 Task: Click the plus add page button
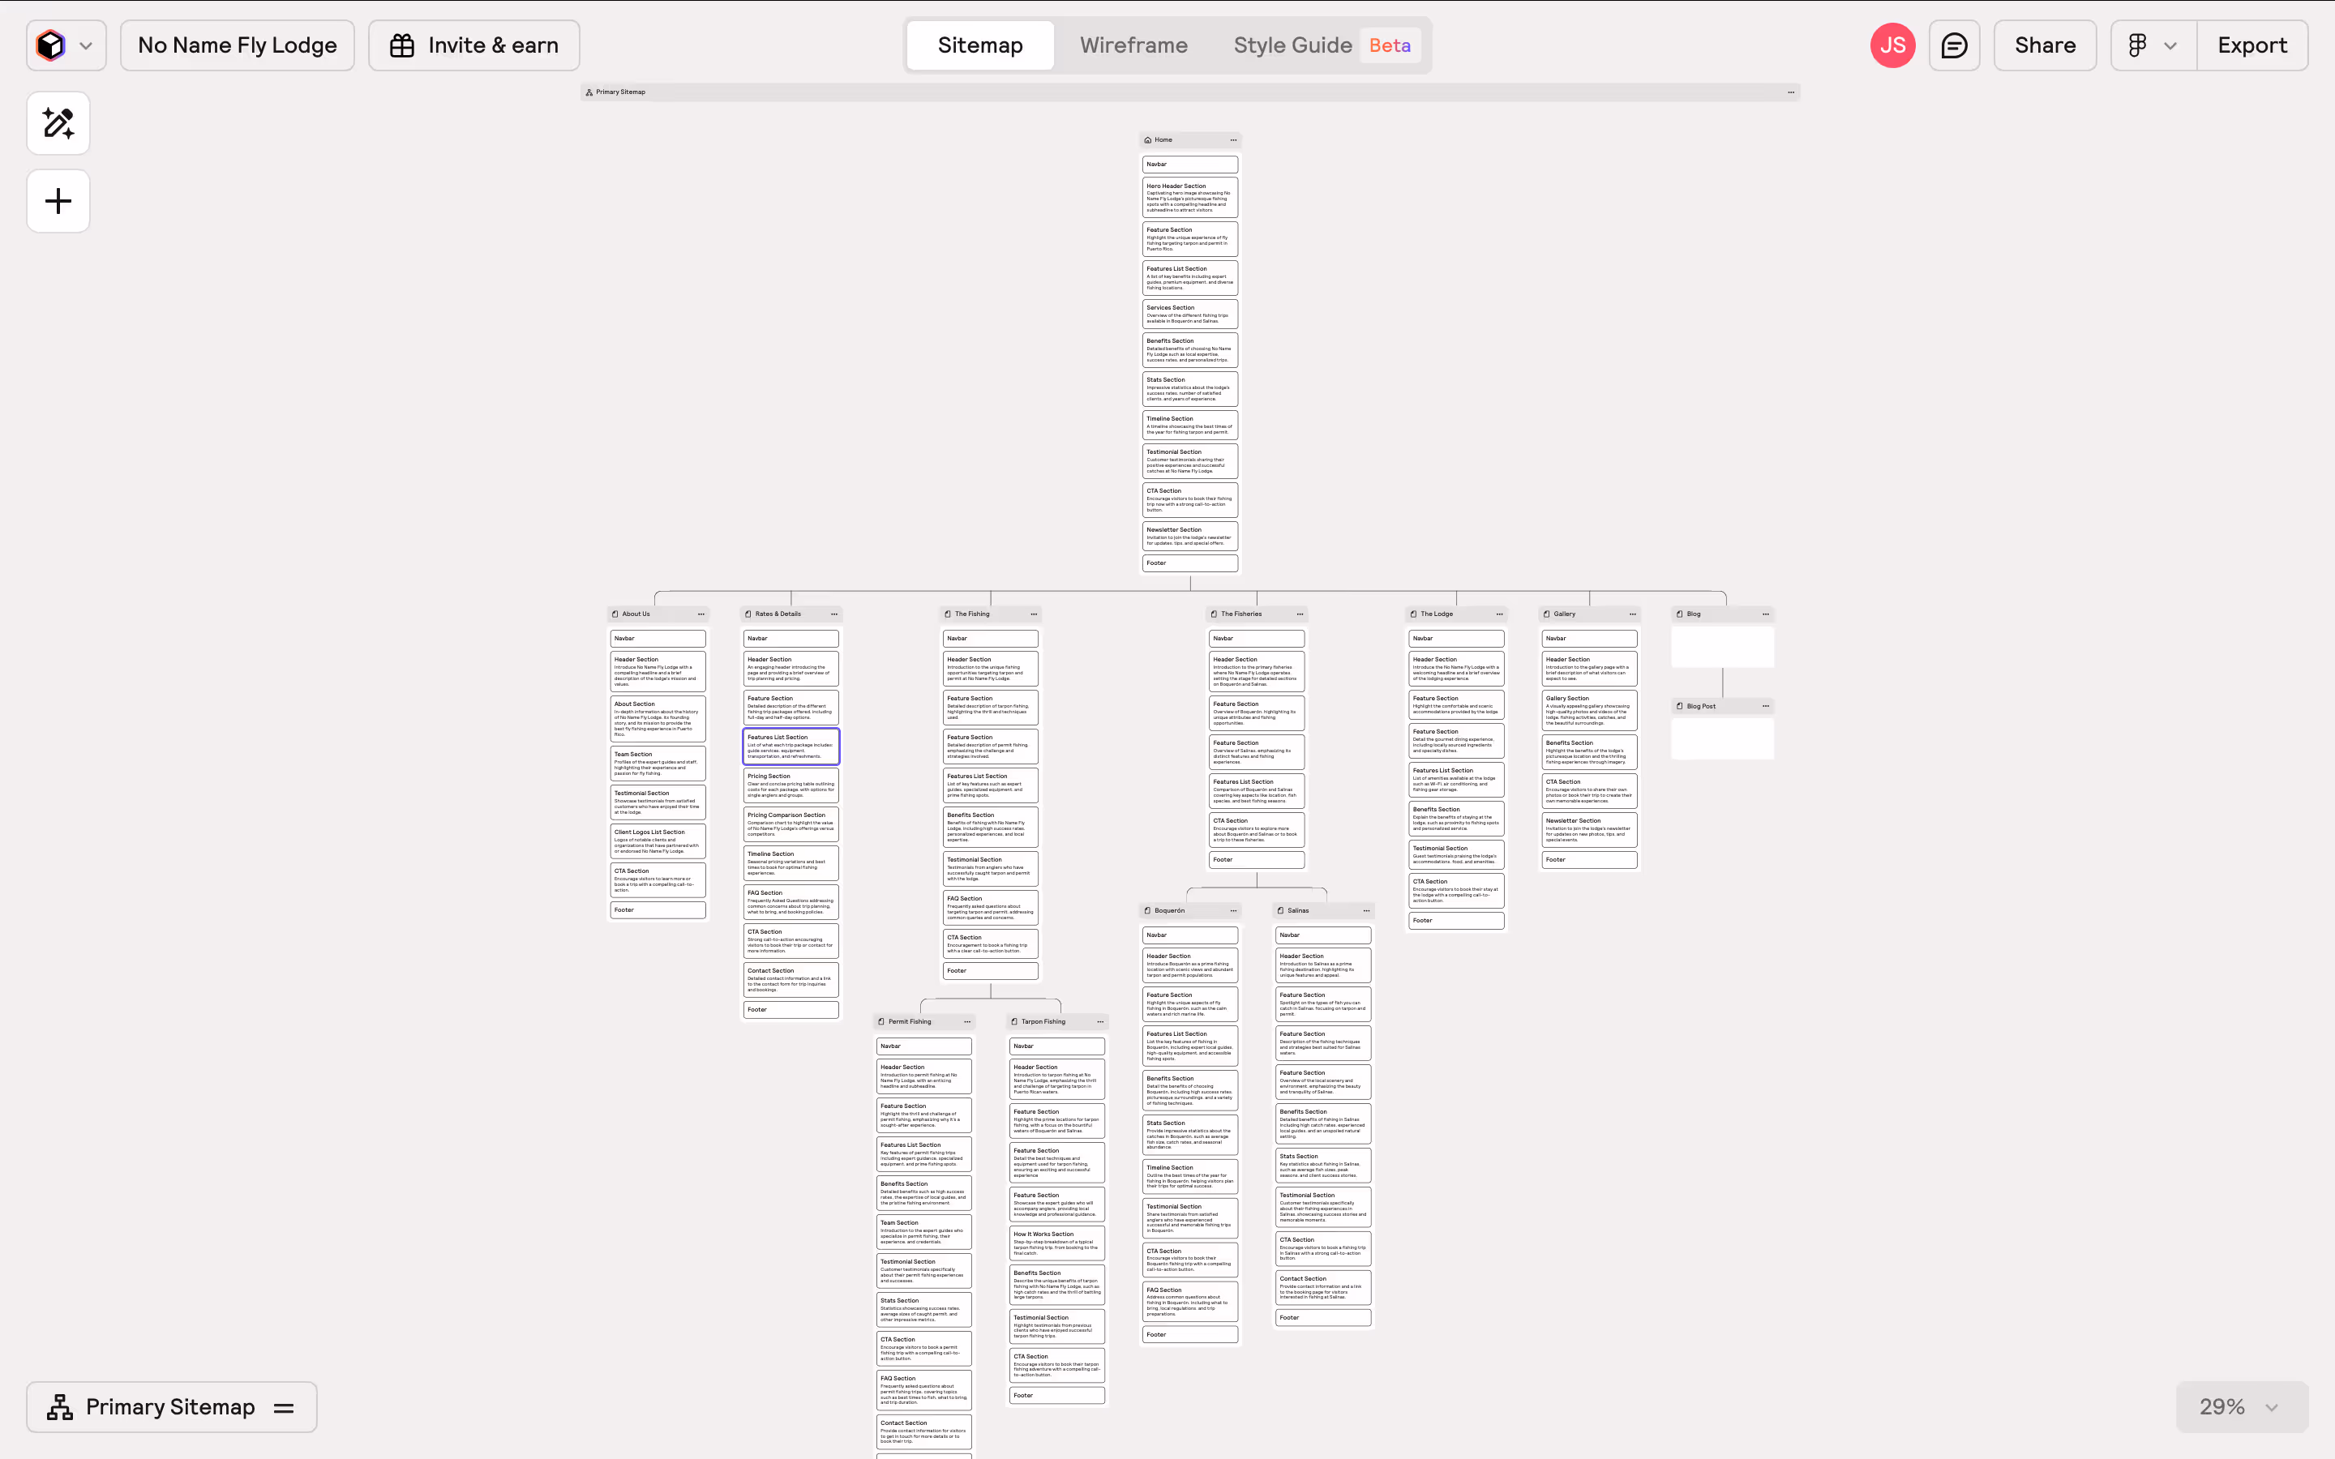(x=58, y=201)
